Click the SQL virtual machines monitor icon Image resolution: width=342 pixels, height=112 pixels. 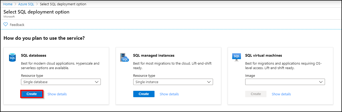[236, 57]
